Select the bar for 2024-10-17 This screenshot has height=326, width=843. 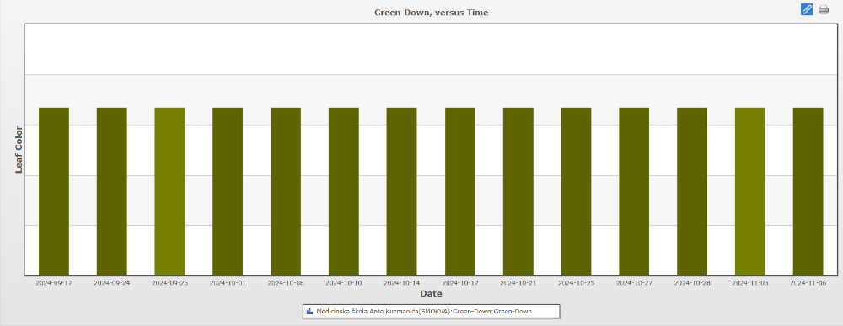460,192
